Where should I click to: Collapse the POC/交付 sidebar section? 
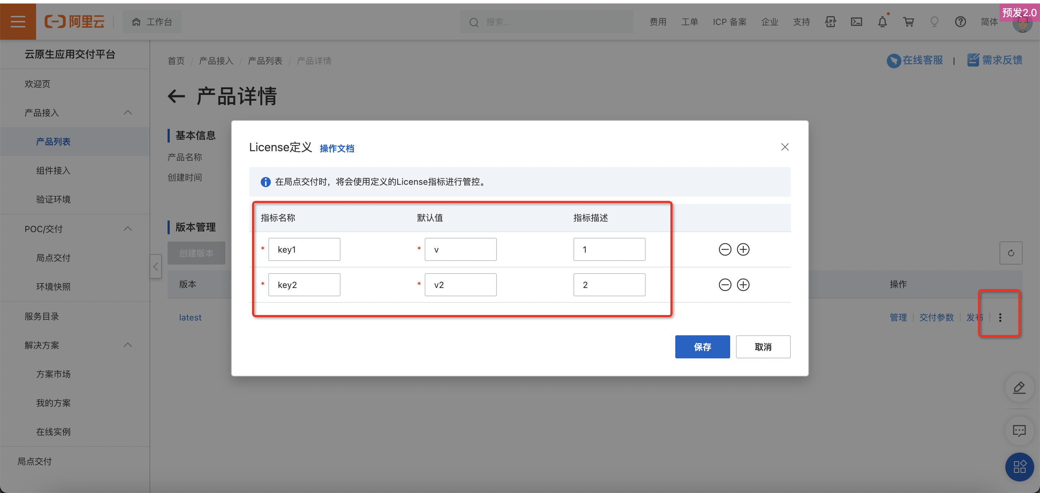(x=127, y=228)
